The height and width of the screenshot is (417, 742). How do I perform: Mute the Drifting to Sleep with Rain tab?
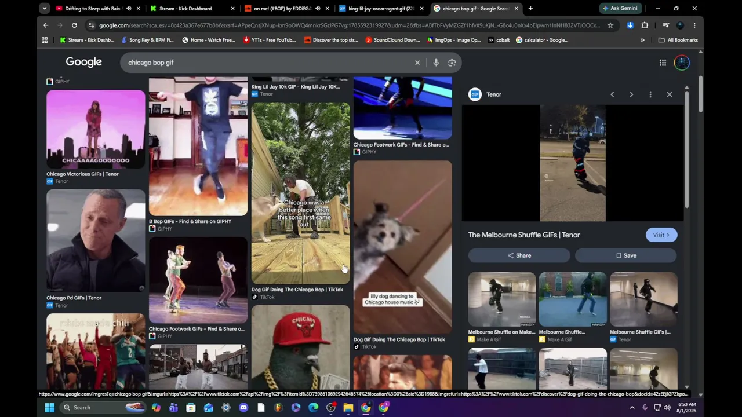coord(129,9)
